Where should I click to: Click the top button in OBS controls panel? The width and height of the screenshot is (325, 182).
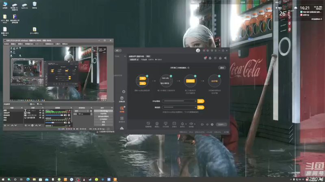point(104,111)
